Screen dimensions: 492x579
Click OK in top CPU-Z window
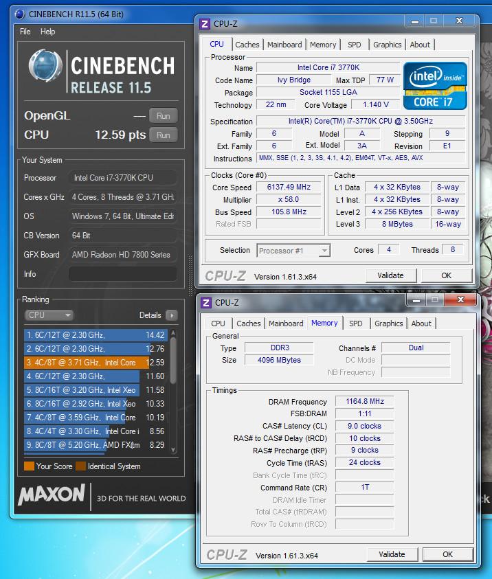coord(446,276)
